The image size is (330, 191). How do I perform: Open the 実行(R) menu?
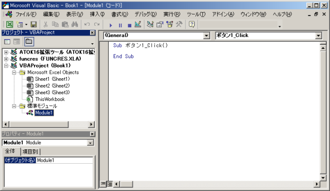tap(172, 14)
